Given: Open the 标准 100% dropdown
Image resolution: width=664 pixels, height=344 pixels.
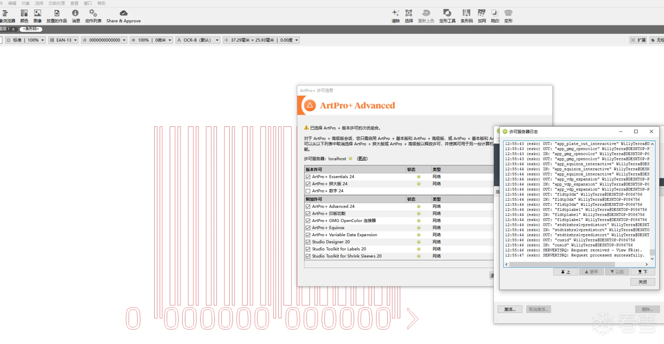Looking at the screenshot, I should tap(25, 40).
